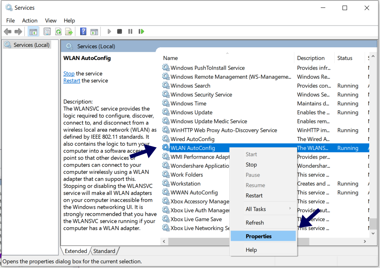
Task: Click the Windows Update service gear icon
Action: tap(166, 112)
